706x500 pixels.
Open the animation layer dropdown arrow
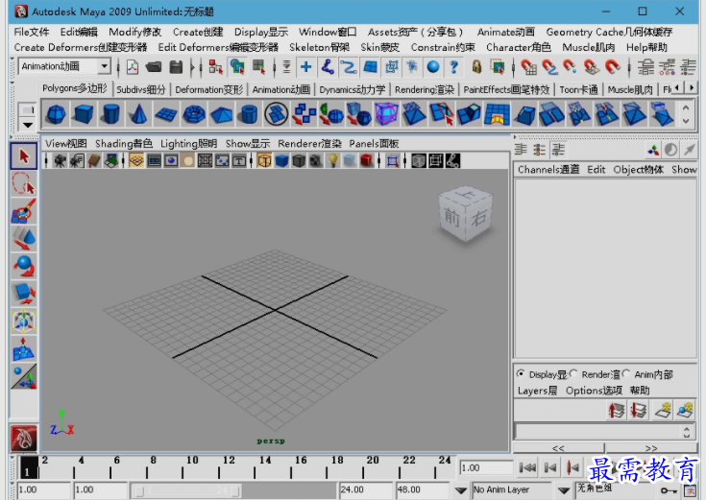(461, 490)
